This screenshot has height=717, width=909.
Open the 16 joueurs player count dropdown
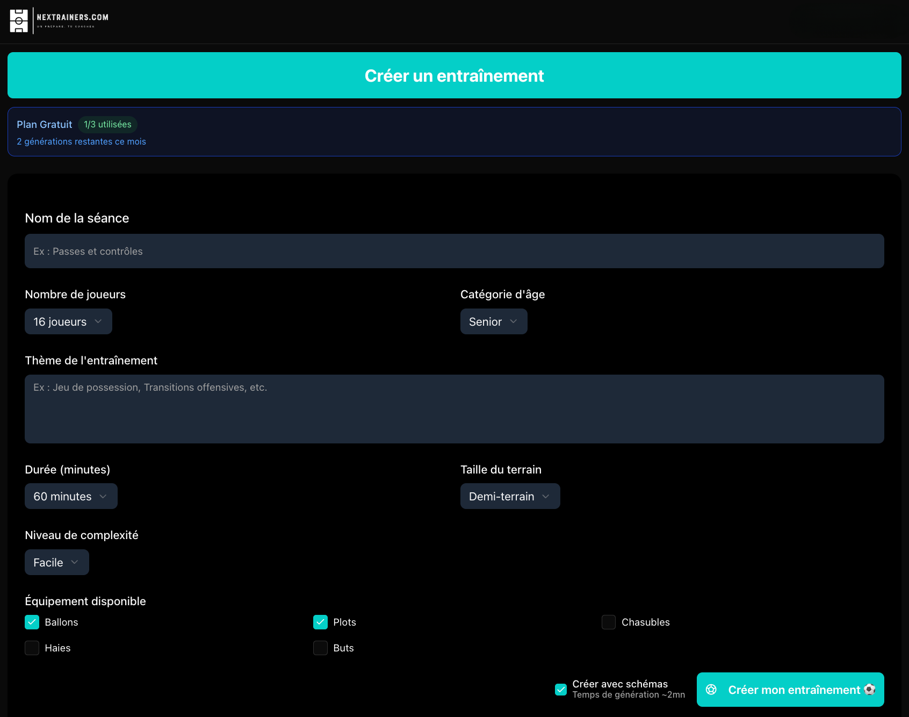68,321
